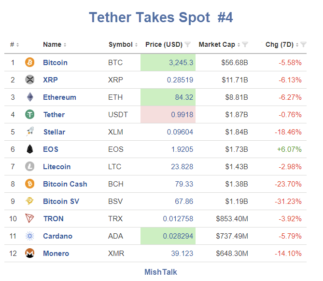Click the Litecoin silver icon
Screen dimensions: 323x281
tap(30, 167)
